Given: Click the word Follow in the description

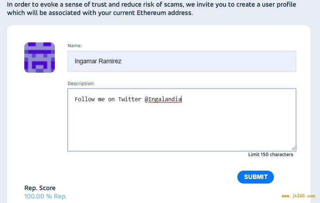Looking at the screenshot, I should coord(85,99).
